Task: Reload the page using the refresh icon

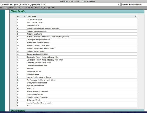Action: pyautogui.click(x=118, y=5)
